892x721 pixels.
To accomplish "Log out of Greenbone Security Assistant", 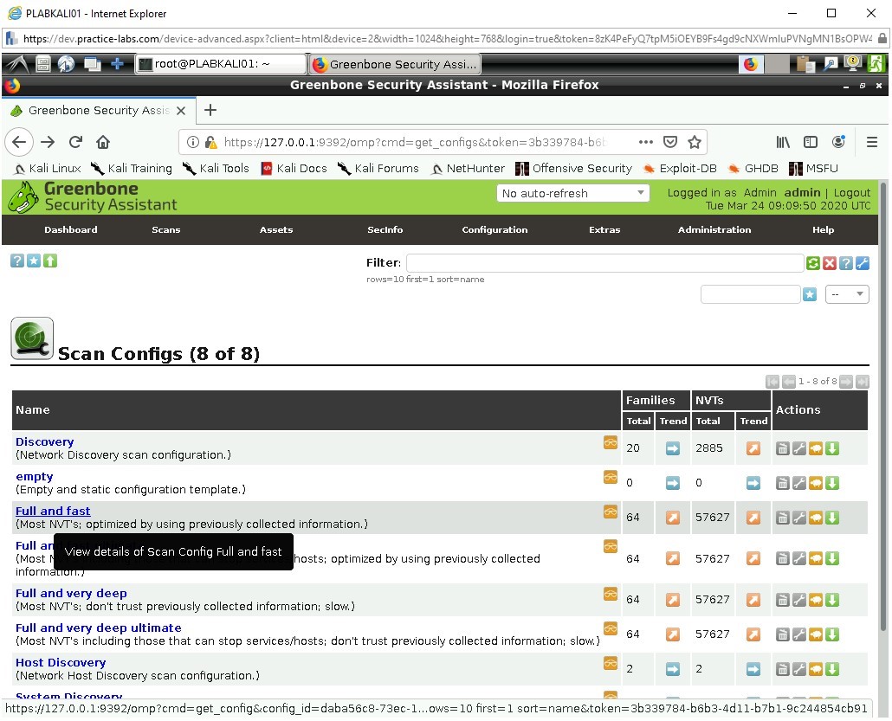I will click(852, 192).
